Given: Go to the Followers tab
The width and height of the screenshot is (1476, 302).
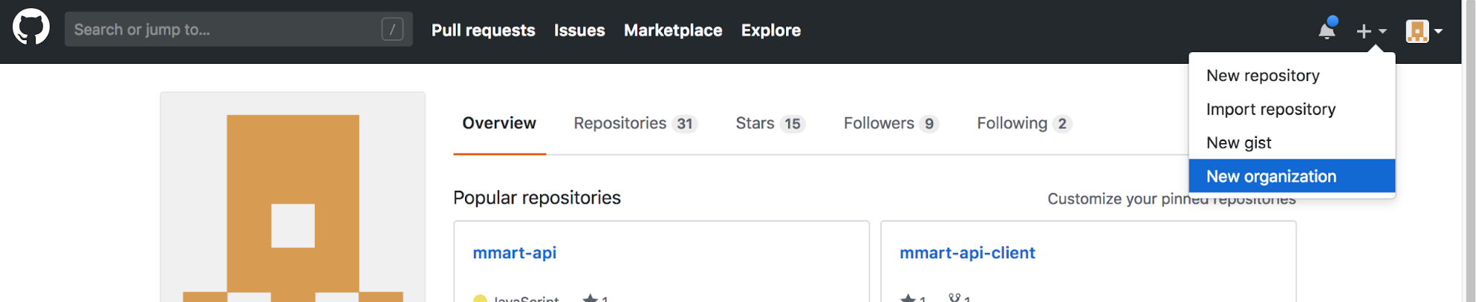Looking at the screenshot, I should coord(890,123).
